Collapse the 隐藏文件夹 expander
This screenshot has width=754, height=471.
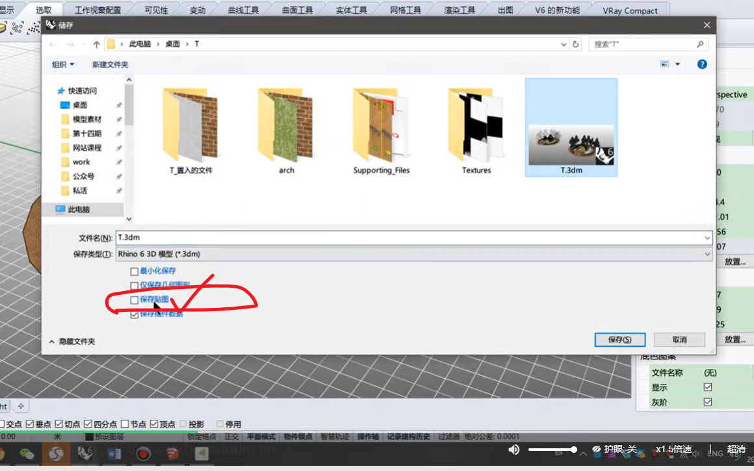click(x=72, y=341)
